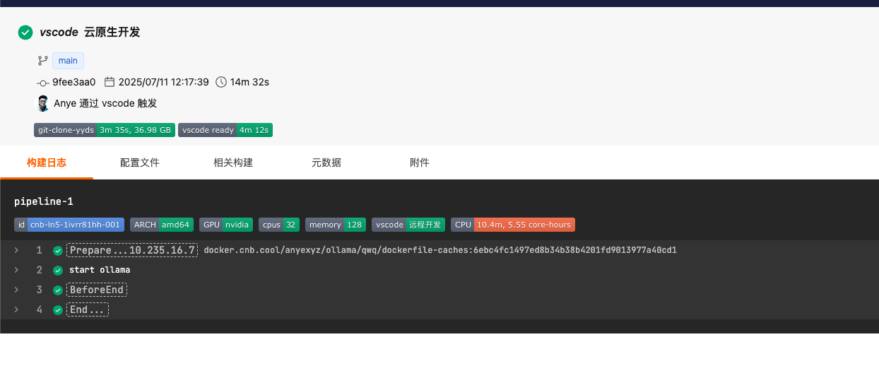Click the calendar date icon
The image size is (879, 390).
pos(110,82)
